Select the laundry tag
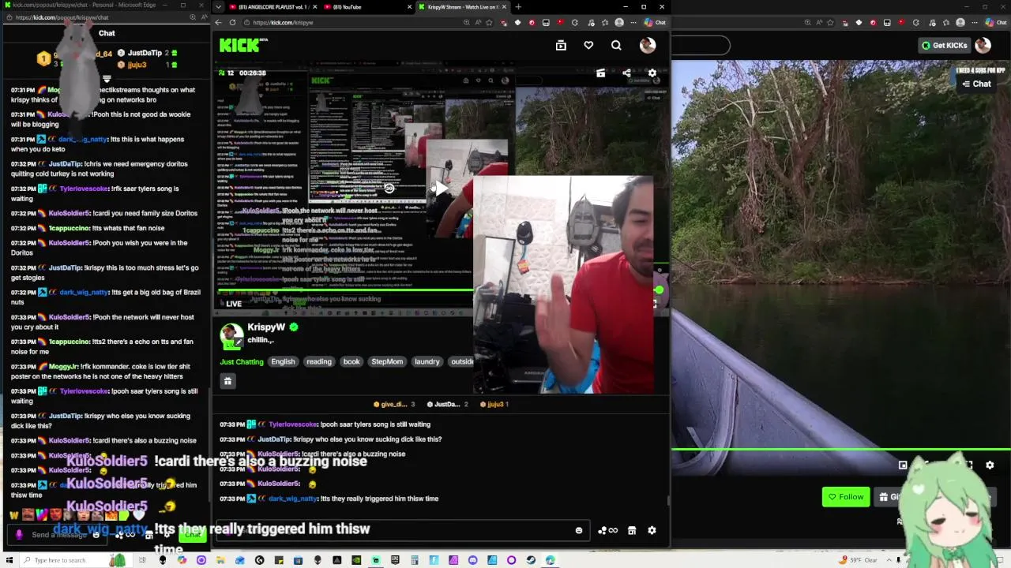Screen dimensions: 1011x568 [427, 362]
